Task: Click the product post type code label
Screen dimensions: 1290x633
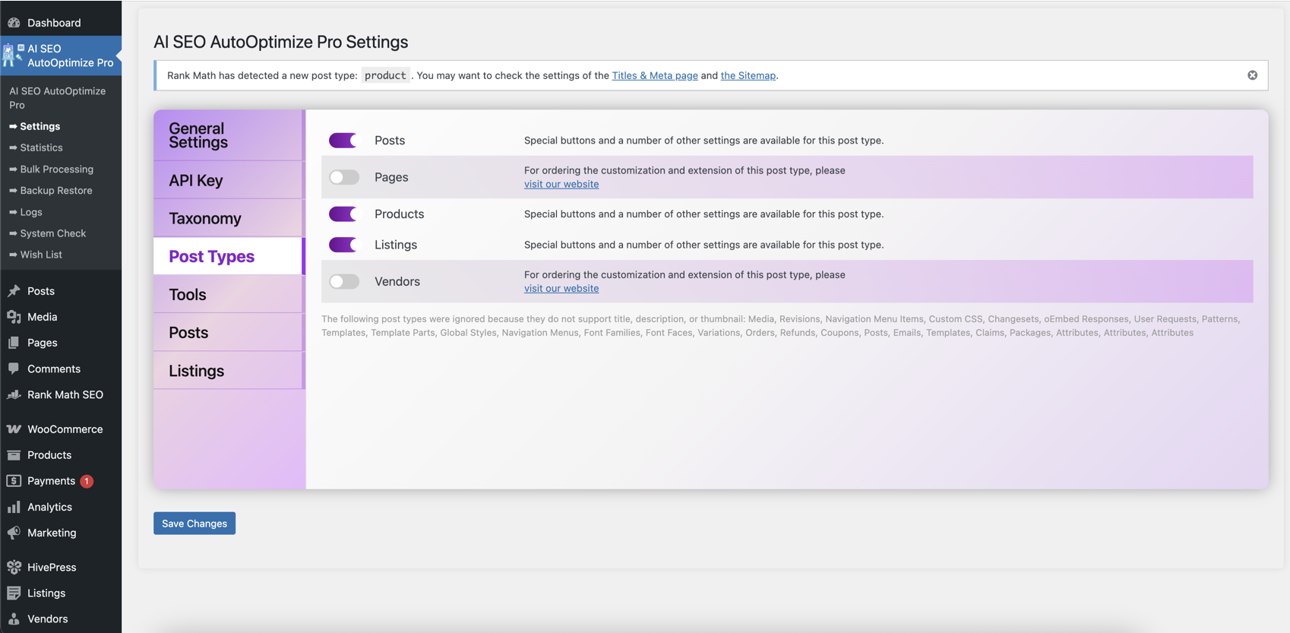Action: pos(385,75)
